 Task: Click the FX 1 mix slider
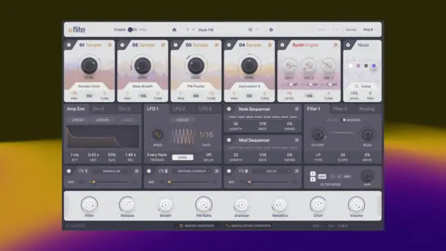(x=109, y=182)
